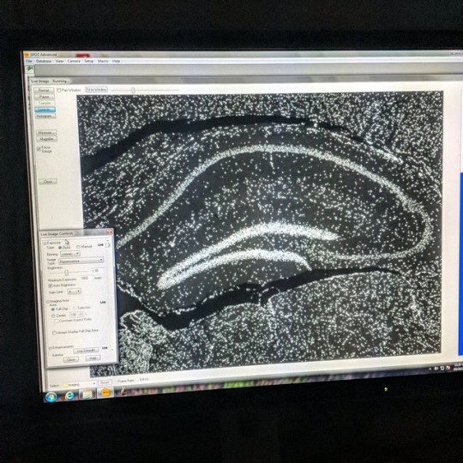Collapse the Imaging Area section

click(x=48, y=302)
